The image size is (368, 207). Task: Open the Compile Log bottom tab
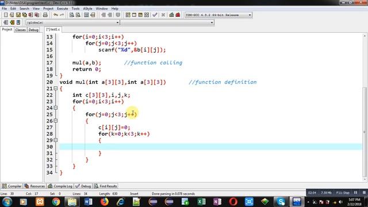click(x=60, y=186)
